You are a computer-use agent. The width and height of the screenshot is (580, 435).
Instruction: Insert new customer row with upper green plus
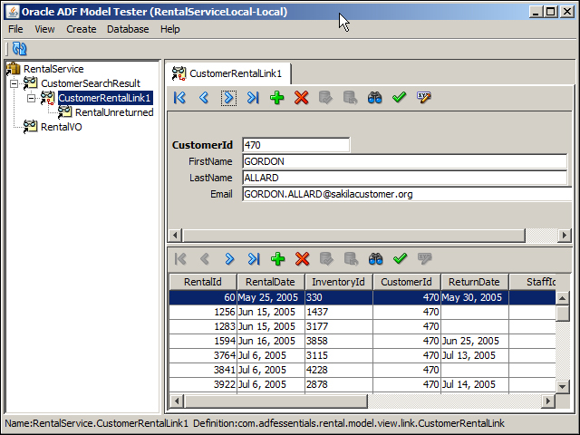pos(277,98)
